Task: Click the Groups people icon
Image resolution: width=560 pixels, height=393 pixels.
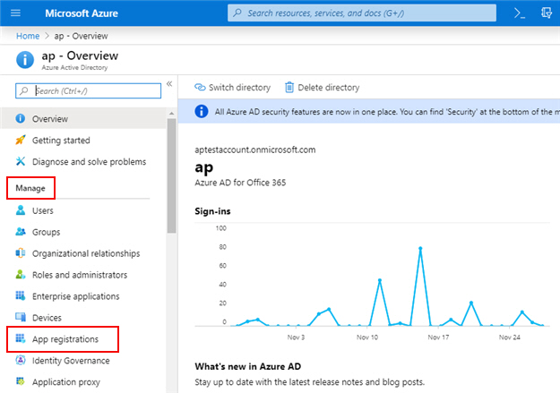Action: click(x=21, y=232)
